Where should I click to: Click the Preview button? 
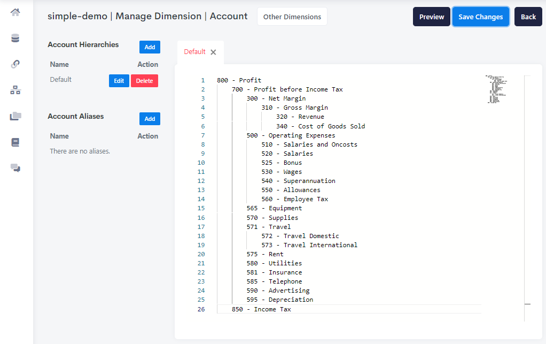(431, 17)
